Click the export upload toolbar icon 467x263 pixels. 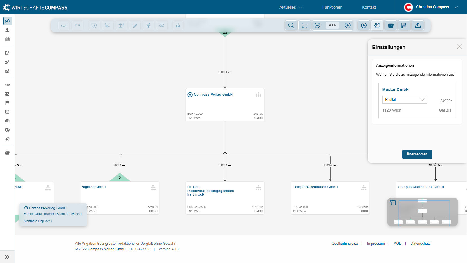point(418,25)
